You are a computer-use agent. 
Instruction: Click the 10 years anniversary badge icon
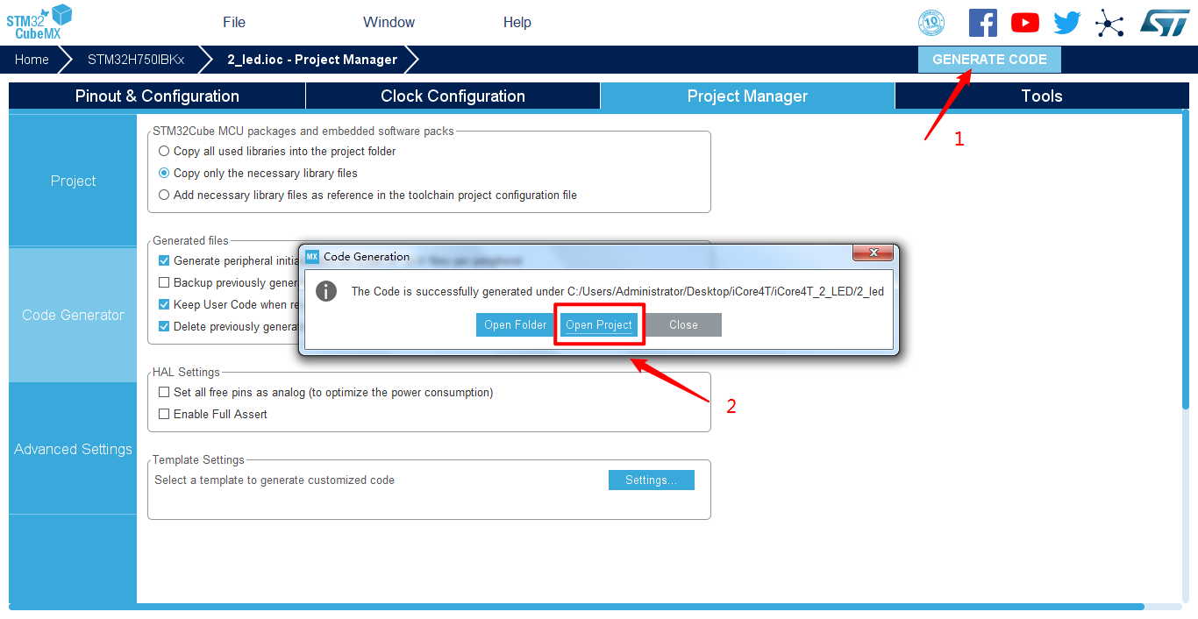click(931, 23)
